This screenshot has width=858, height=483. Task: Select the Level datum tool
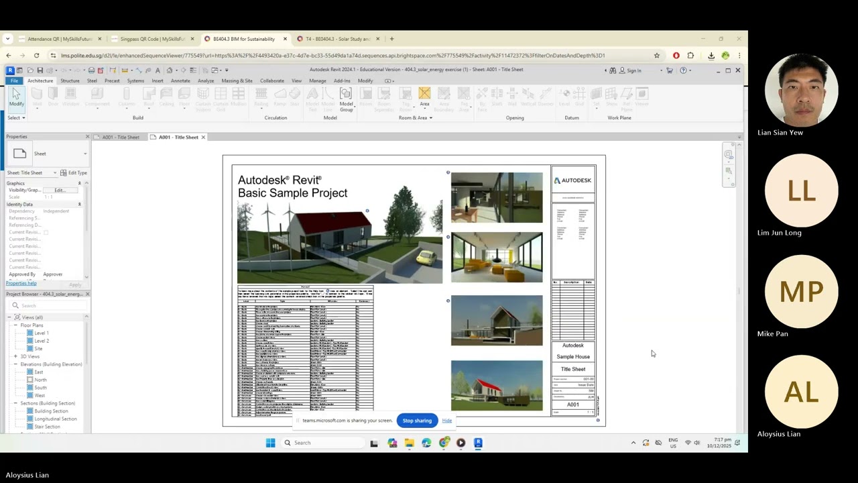pos(564,98)
